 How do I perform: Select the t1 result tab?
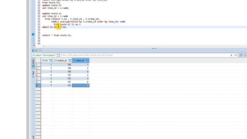[x=36, y=51]
